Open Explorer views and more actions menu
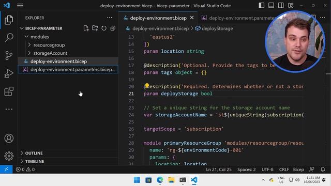Screen dimensions: 331x186 point(109,18)
